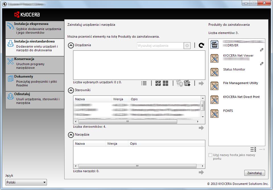The height and width of the screenshot is (190, 273).
Task: Select all devices with checked-boxes icon
Action: (x=158, y=83)
